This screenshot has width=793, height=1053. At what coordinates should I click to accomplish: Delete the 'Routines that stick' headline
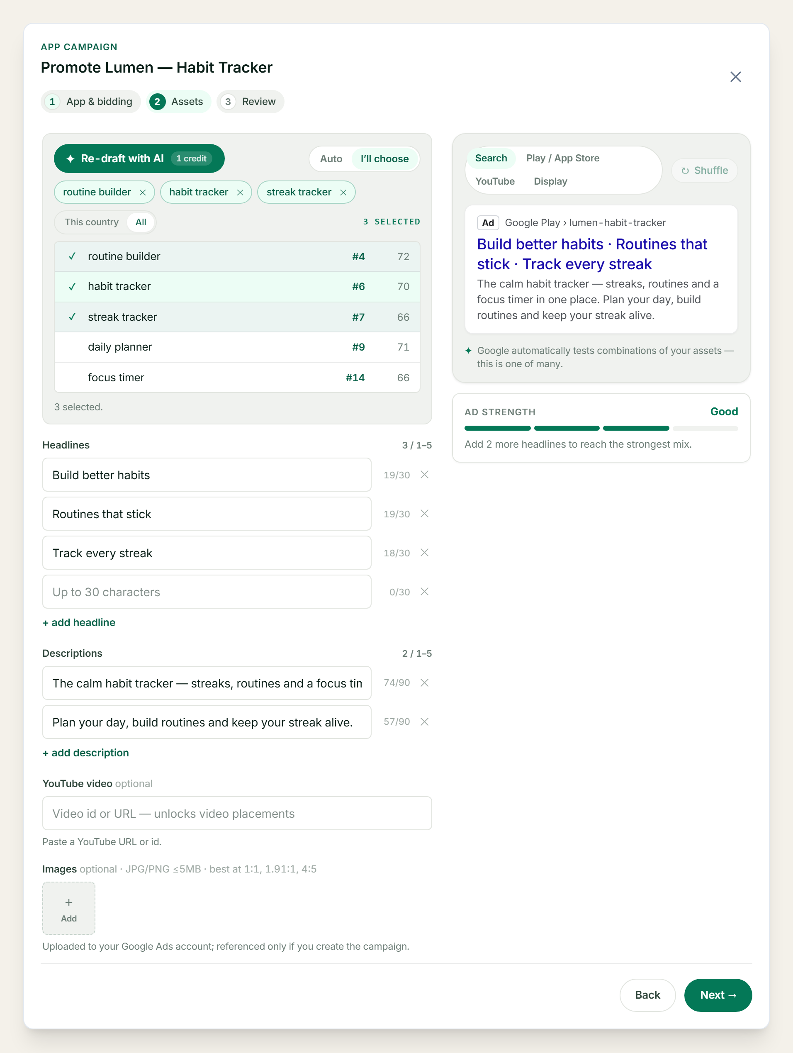click(425, 514)
